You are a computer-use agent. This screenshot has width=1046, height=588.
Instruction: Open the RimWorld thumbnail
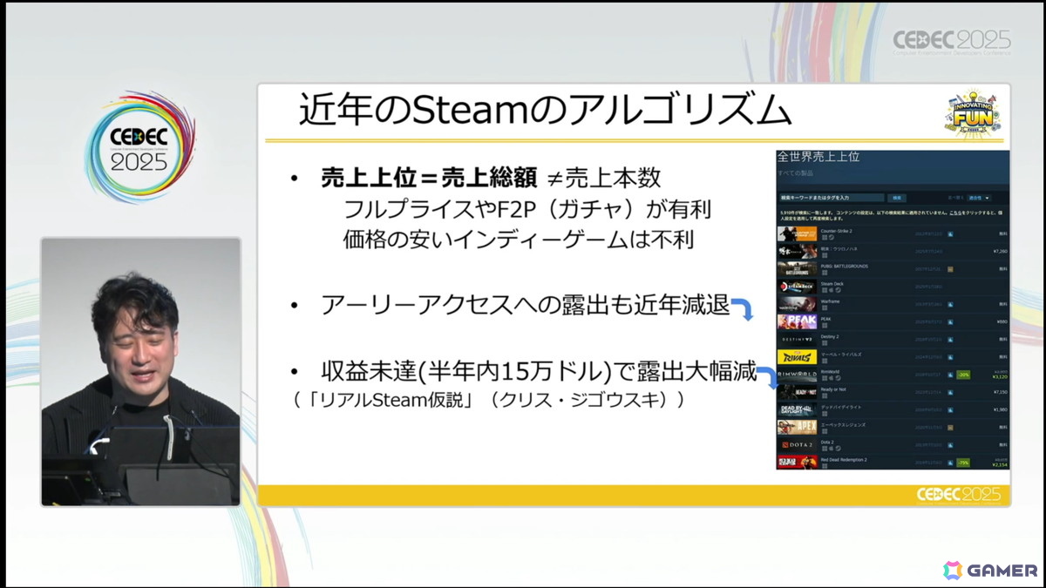(797, 375)
